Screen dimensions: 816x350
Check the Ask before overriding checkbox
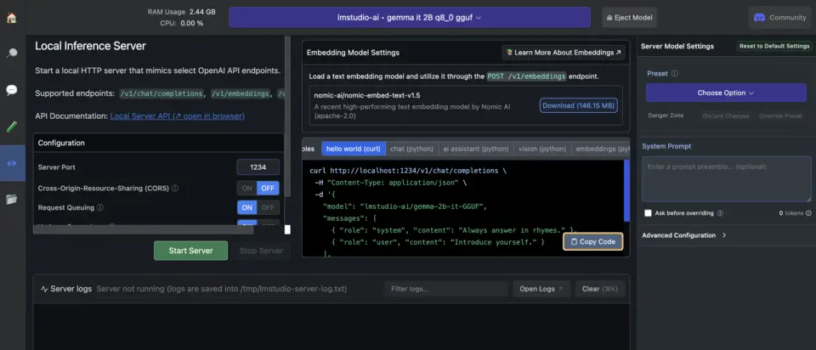coord(648,213)
